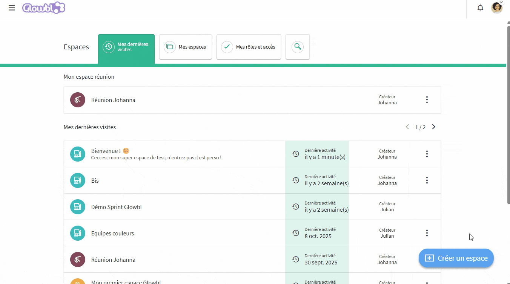Open the Mes rôles et accès tab
Screen dimensions: 510x284
249,47
